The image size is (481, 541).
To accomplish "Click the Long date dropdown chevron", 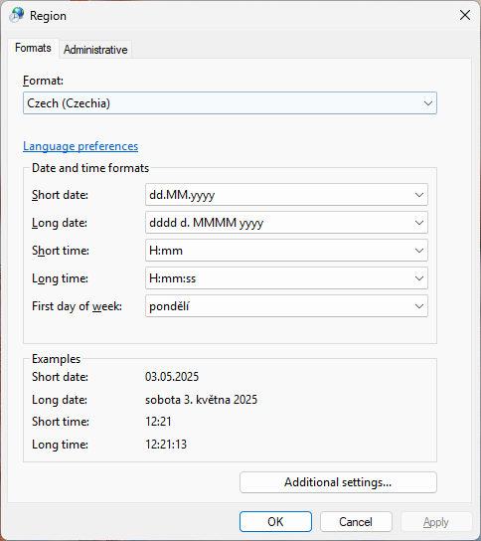I will pyautogui.click(x=419, y=223).
